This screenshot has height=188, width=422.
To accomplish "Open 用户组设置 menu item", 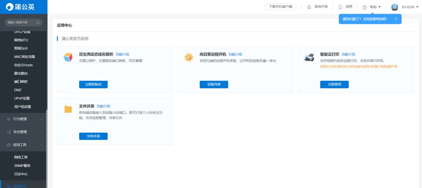I will coord(23,107).
